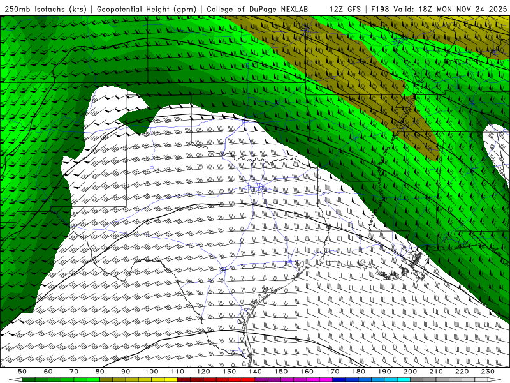Pick the olive swatch starting at 80
The width and height of the screenshot is (510, 383).
click(106, 380)
